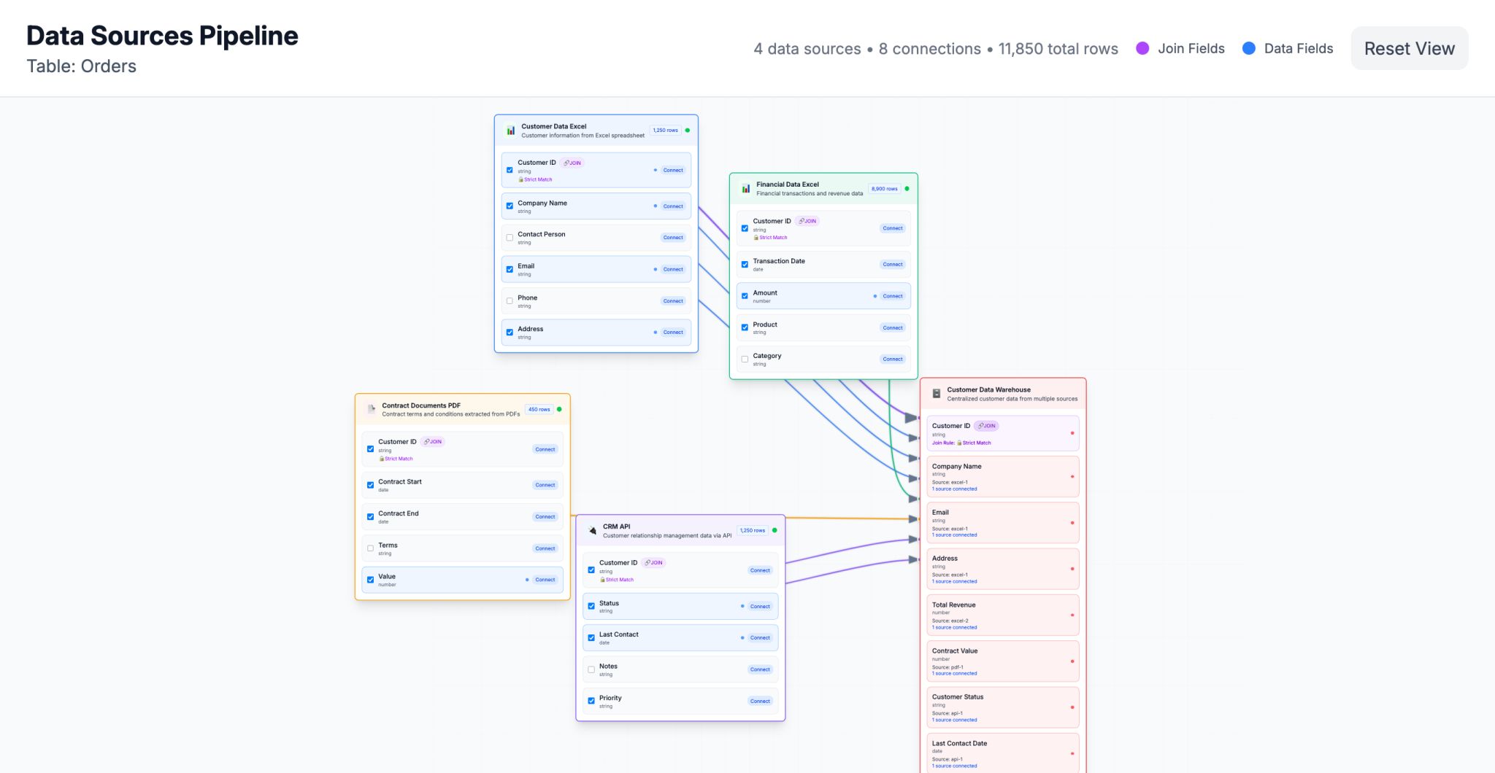Viewport: 1495px width, 773px height.
Task: Click the green status dot on CRM API card
Action: pos(776,530)
